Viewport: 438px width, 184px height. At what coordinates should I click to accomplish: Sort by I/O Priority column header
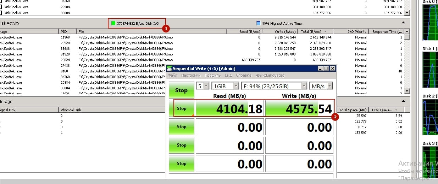[x=351, y=31]
